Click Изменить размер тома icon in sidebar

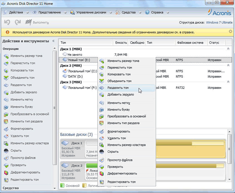pos(6,56)
